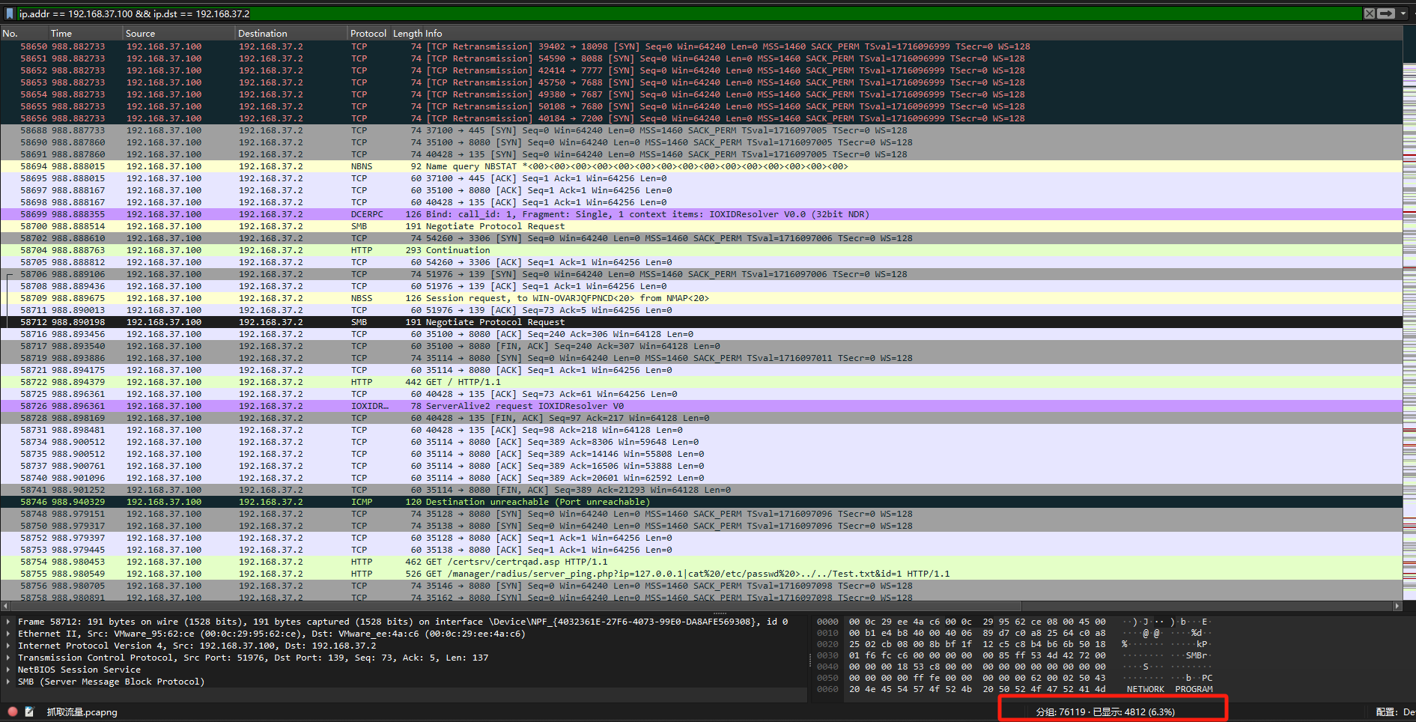1416x722 pixels.
Task: Select packet 58756 SYN from port 35146
Action: [701, 586]
